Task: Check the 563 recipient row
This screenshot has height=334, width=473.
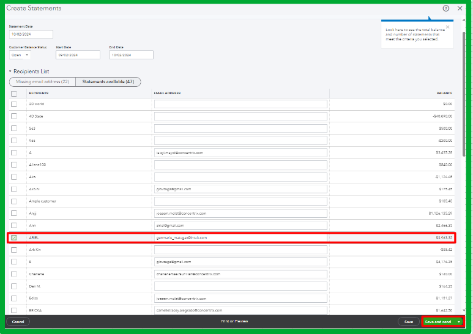Action: (14, 128)
